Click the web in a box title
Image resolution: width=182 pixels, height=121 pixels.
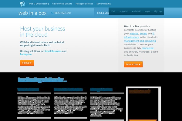(x=32, y=13)
